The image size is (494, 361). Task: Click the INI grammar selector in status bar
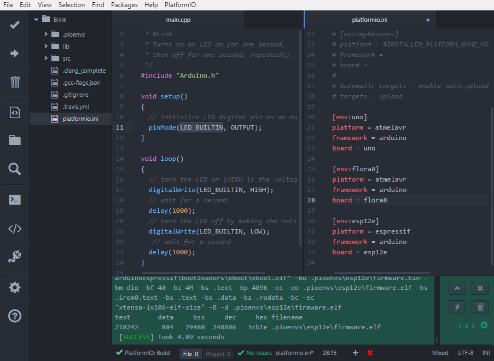coord(486,353)
